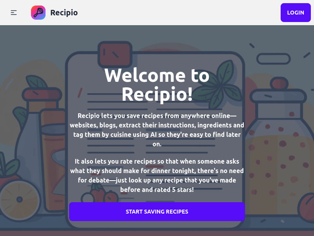This screenshot has height=236, width=314.
Task: Click START SAVING RECIPES button
Action: (157, 212)
